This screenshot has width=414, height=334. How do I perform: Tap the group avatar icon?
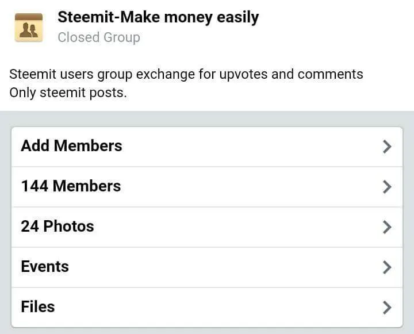[29, 27]
